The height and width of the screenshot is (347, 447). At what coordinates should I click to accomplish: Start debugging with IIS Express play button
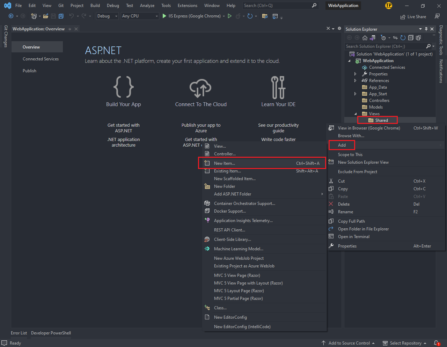tap(164, 16)
